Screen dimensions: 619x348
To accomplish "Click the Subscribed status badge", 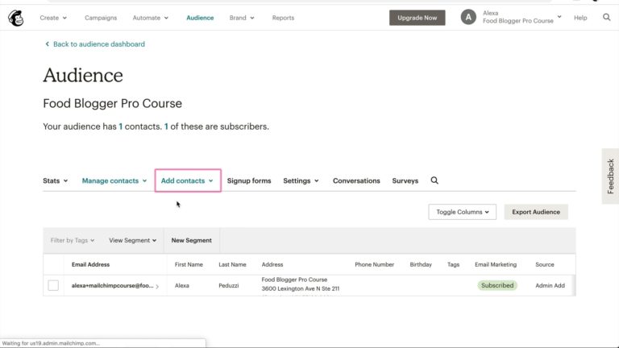I will (x=497, y=285).
